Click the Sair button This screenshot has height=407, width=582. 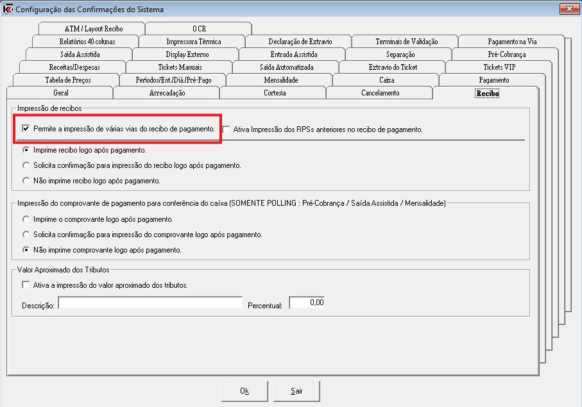[296, 391]
